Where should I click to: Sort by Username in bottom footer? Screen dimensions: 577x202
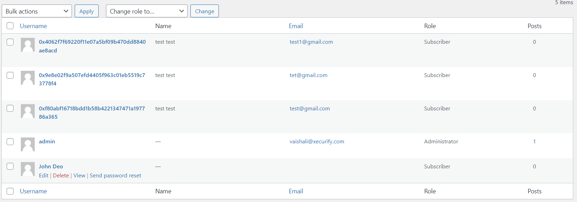click(x=33, y=191)
